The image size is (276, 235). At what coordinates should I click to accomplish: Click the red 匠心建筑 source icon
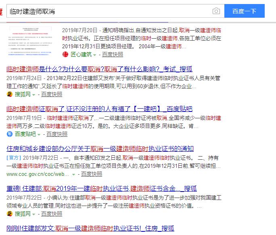[x=65, y=54]
